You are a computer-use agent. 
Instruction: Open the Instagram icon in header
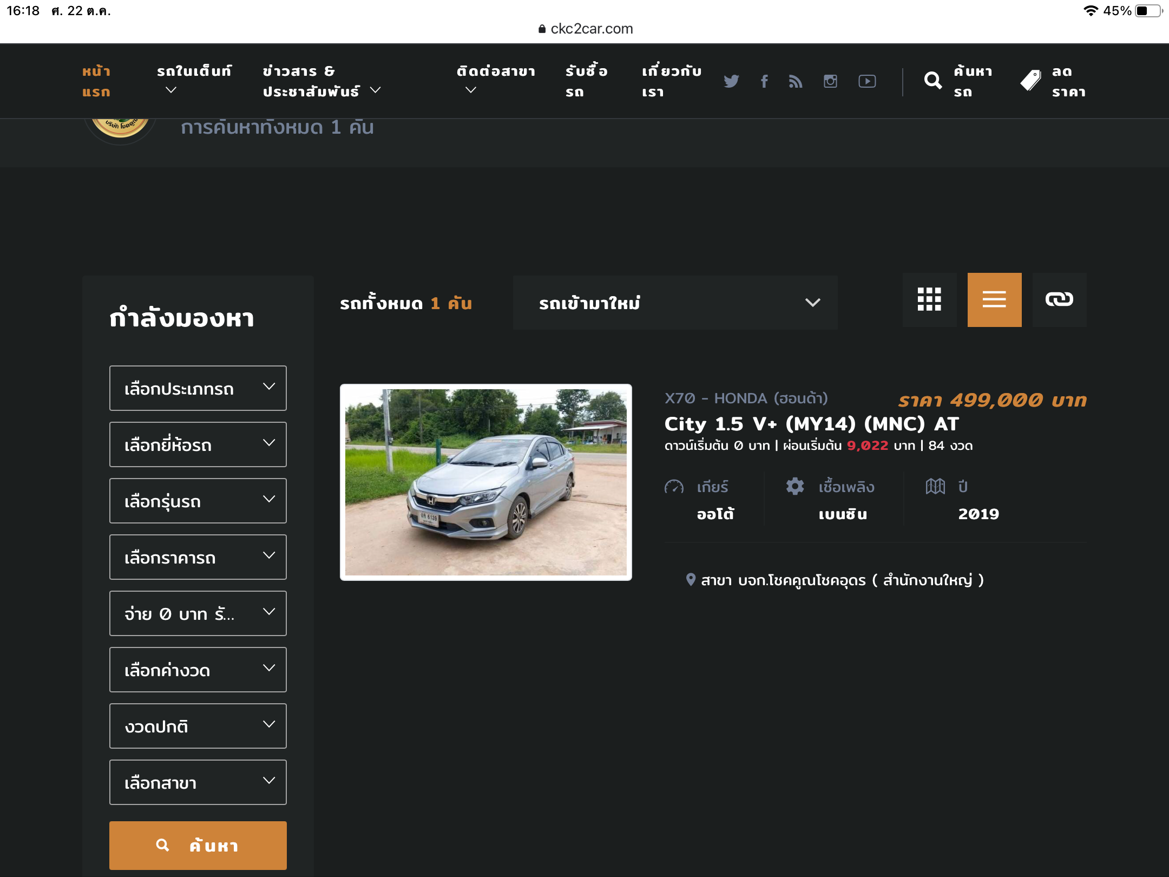(x=830, y=81)
